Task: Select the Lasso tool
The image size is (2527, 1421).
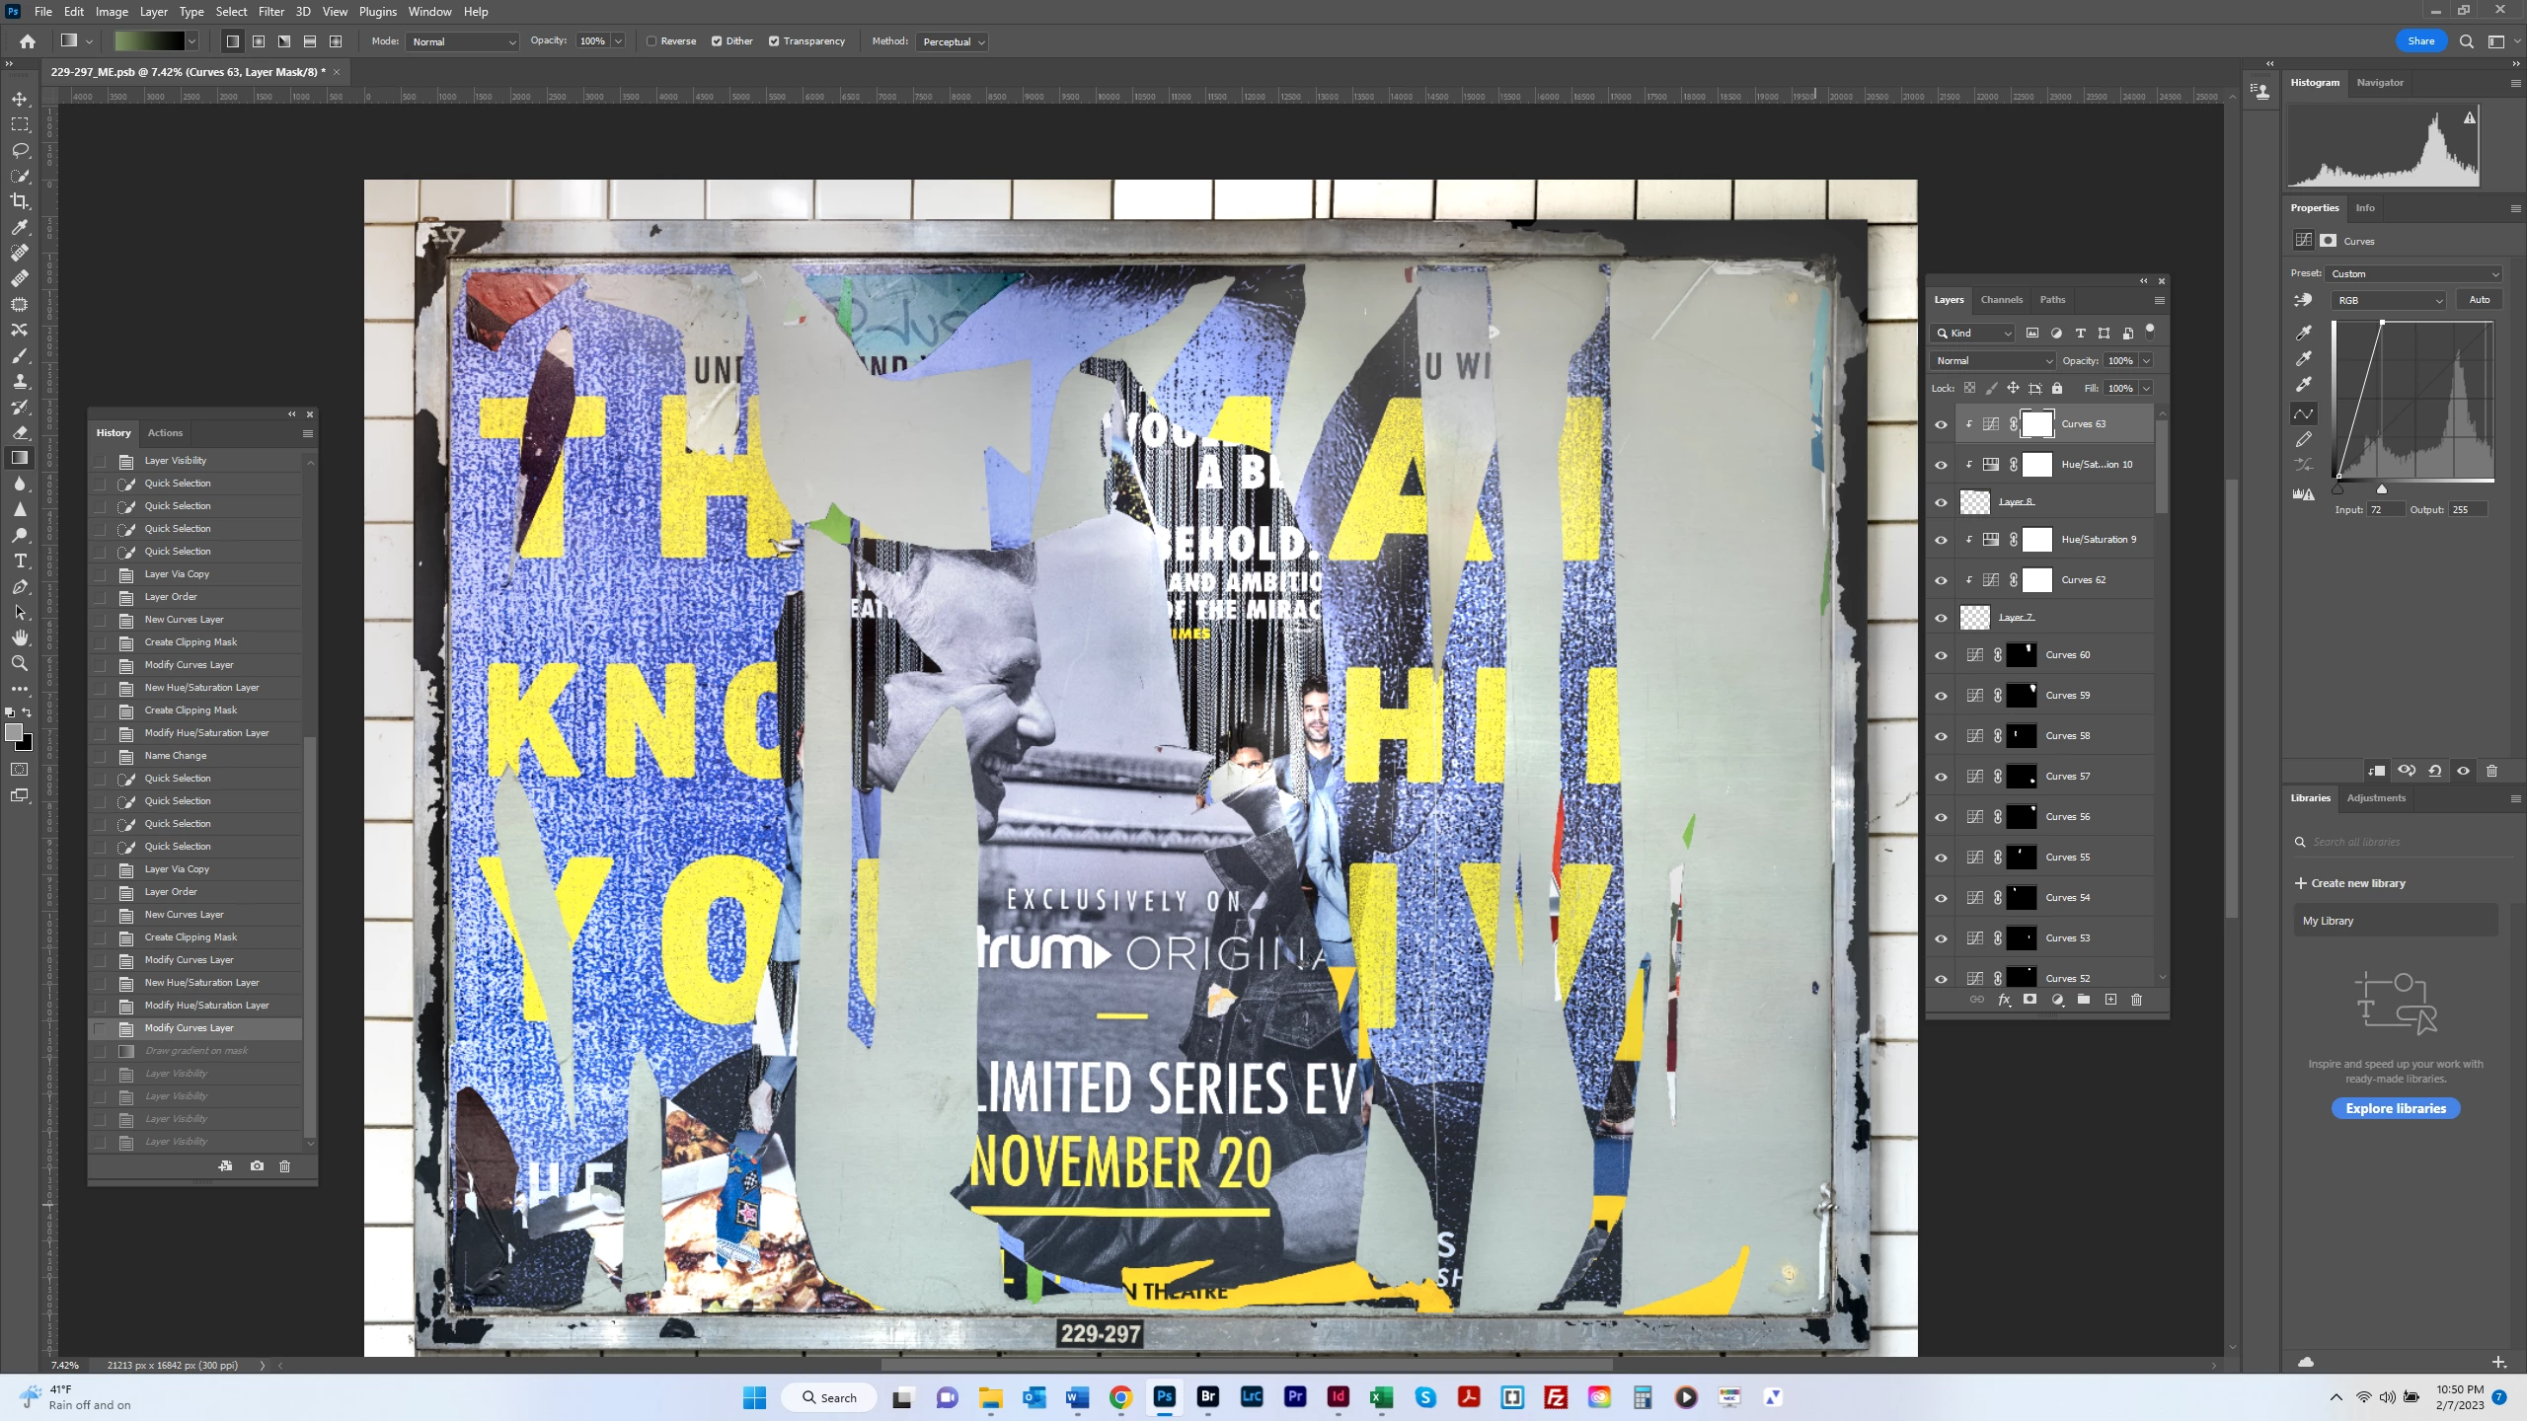Action: 20,150
